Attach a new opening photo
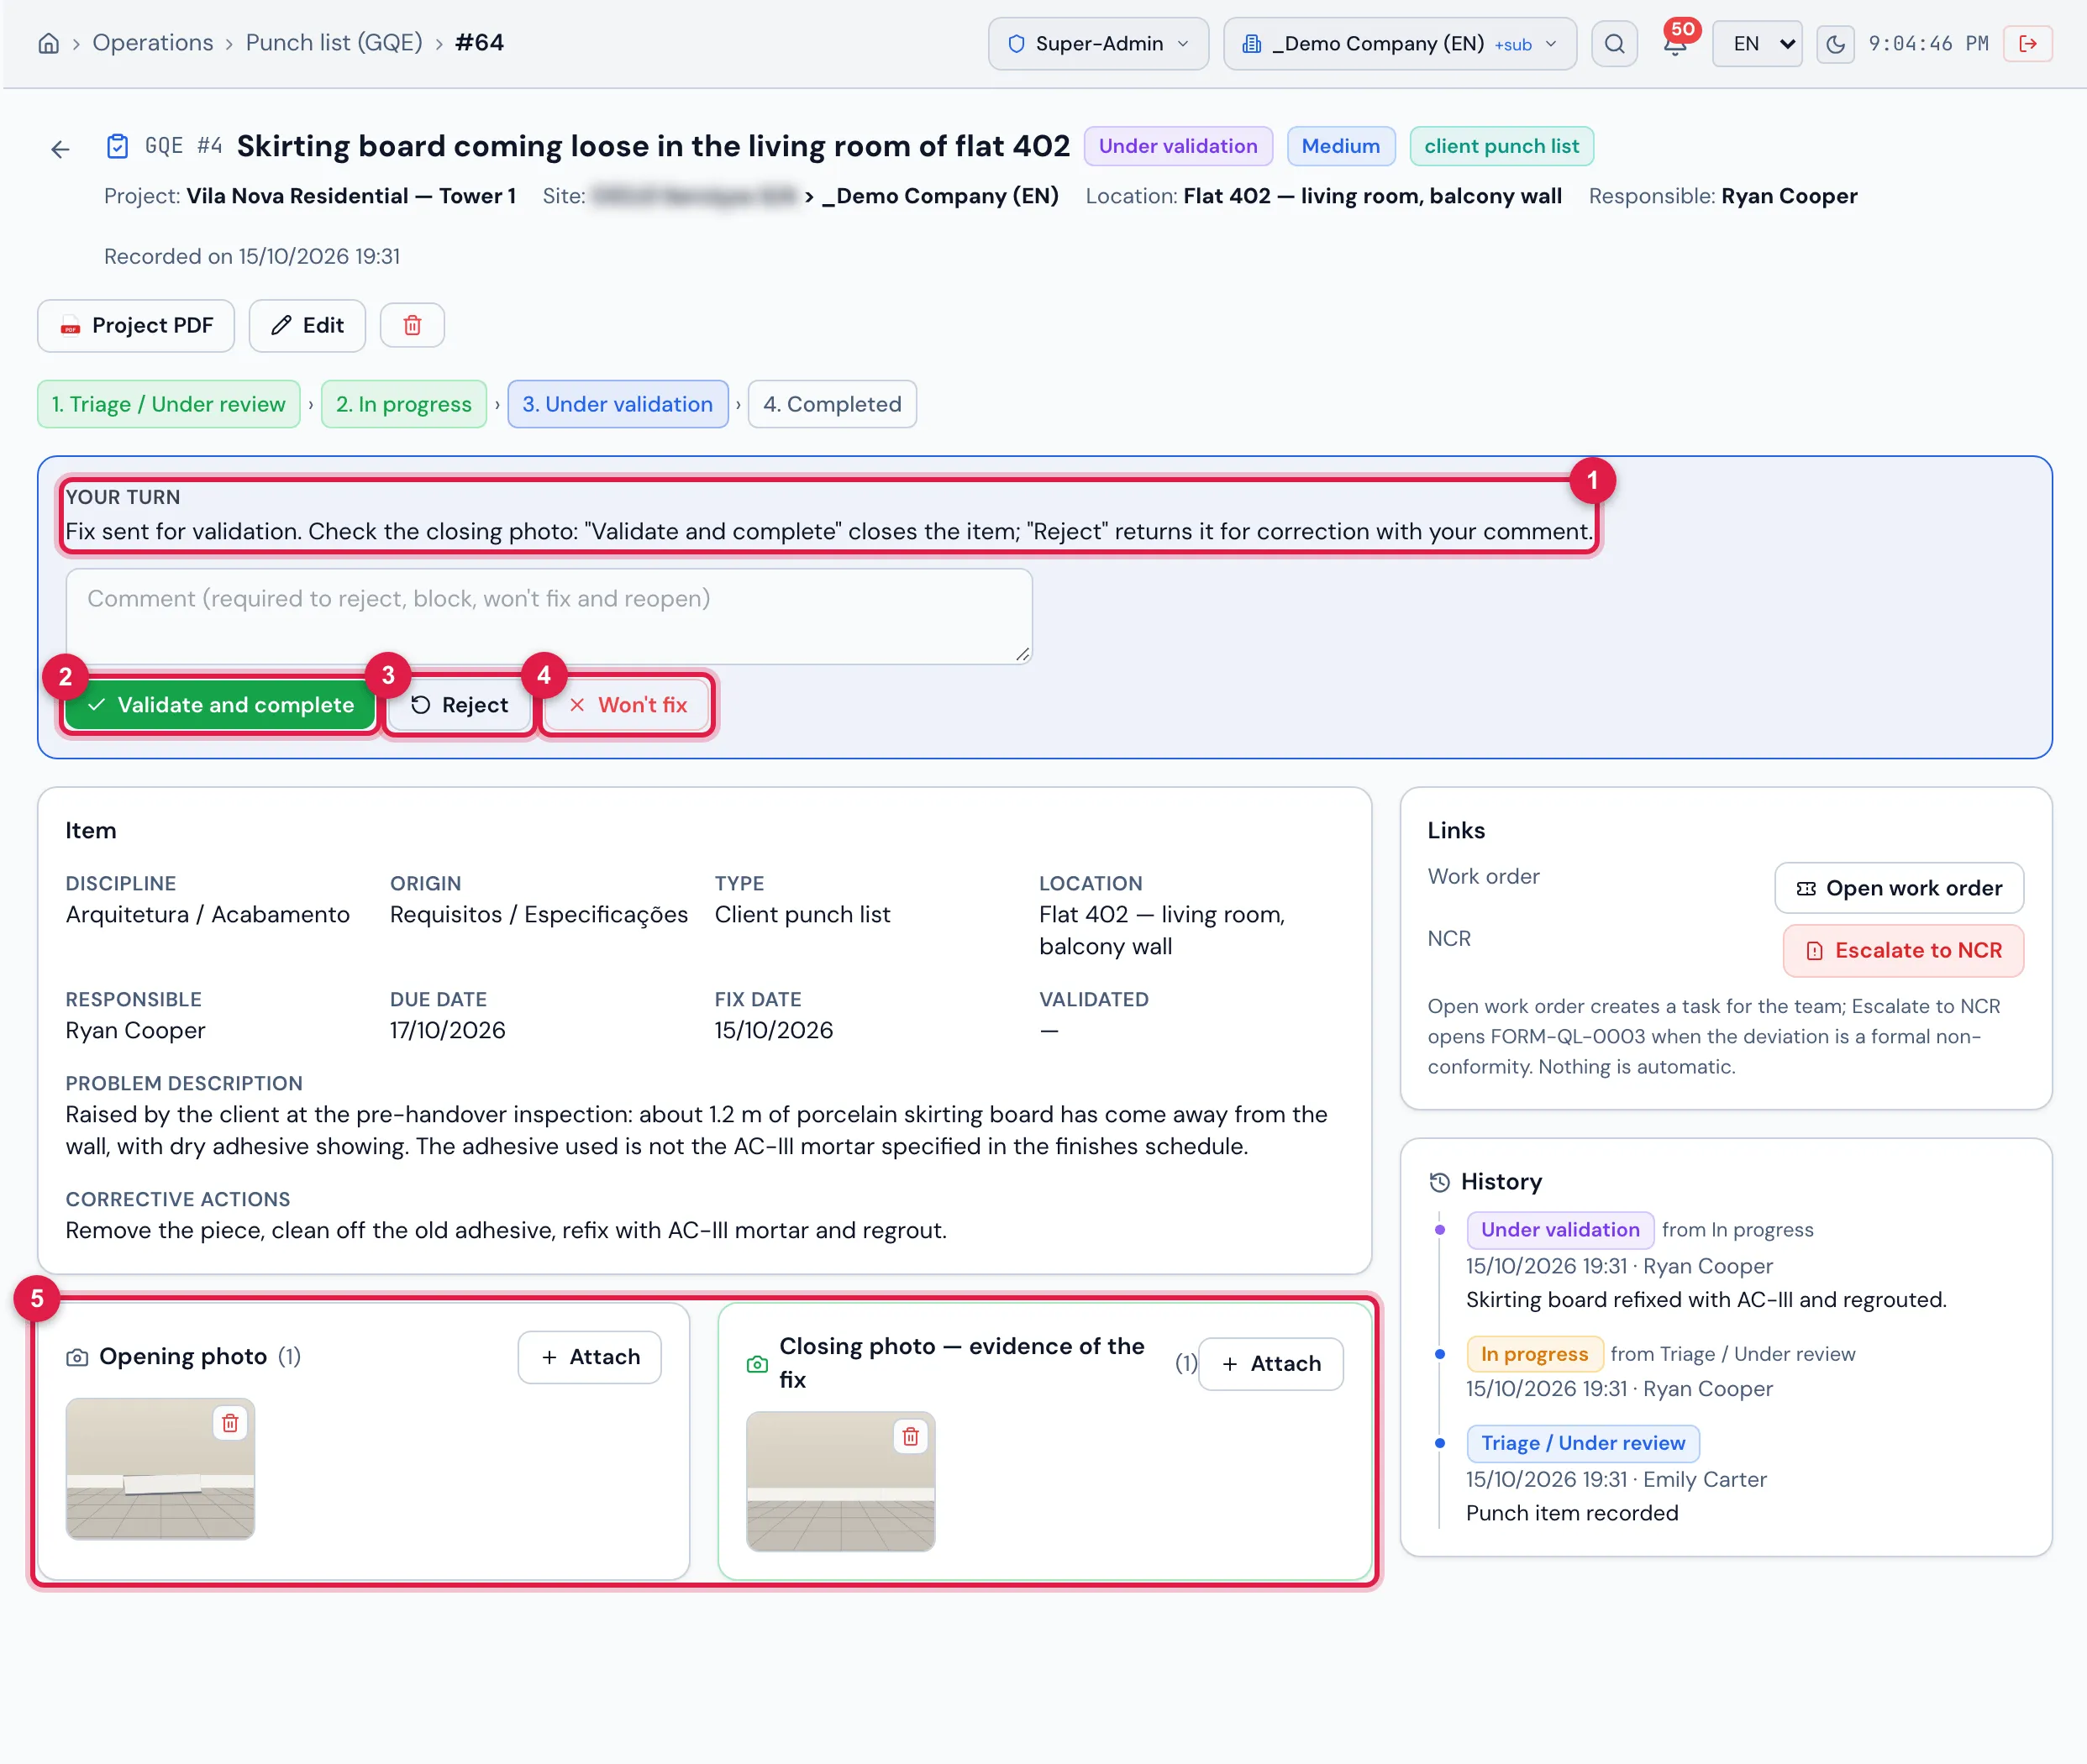2087x1764 pixels. pos(590,1357)
